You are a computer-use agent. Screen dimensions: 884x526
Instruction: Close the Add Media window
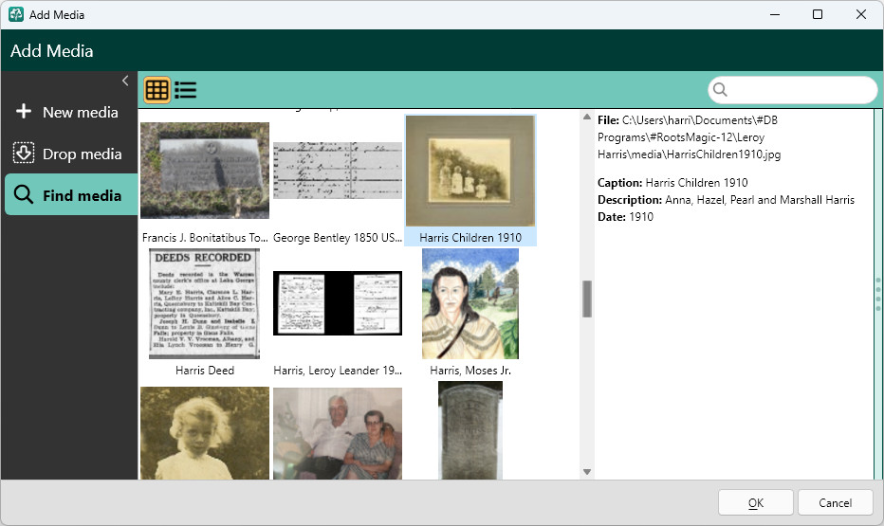(x=861, y=14)
